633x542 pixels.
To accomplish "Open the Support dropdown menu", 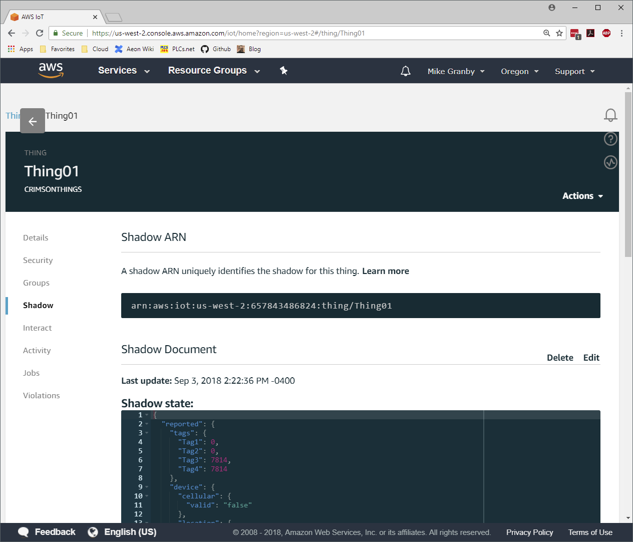I will coord(575,71).
